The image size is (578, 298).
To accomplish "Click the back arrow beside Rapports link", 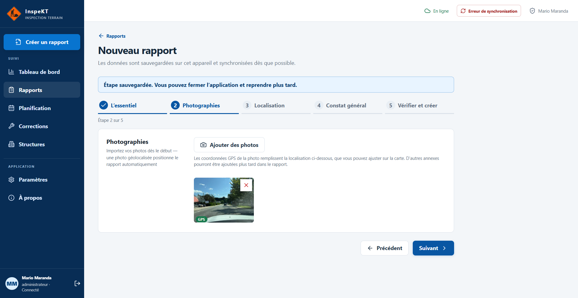I will (x=101, y=36).
